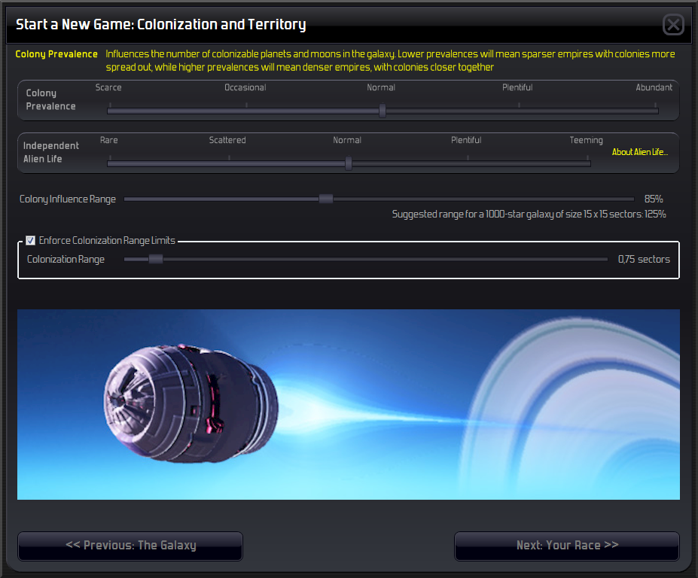This screenshot has height=578, width=698.
Task: Click the suggested range 125% hint text
Action: [x=529, y=214]
